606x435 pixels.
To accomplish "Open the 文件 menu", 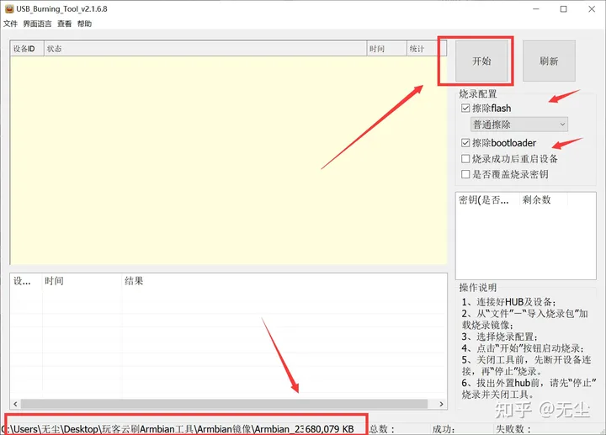I will click(x=10, y=24).
